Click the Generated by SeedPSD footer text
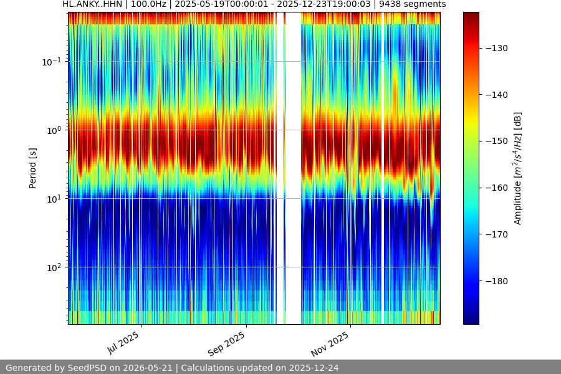This screenshot has width=561, height=374. point(89,368)
